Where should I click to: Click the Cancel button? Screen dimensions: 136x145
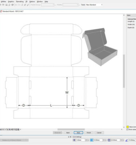pyautogui.click(x=99, y=133)
